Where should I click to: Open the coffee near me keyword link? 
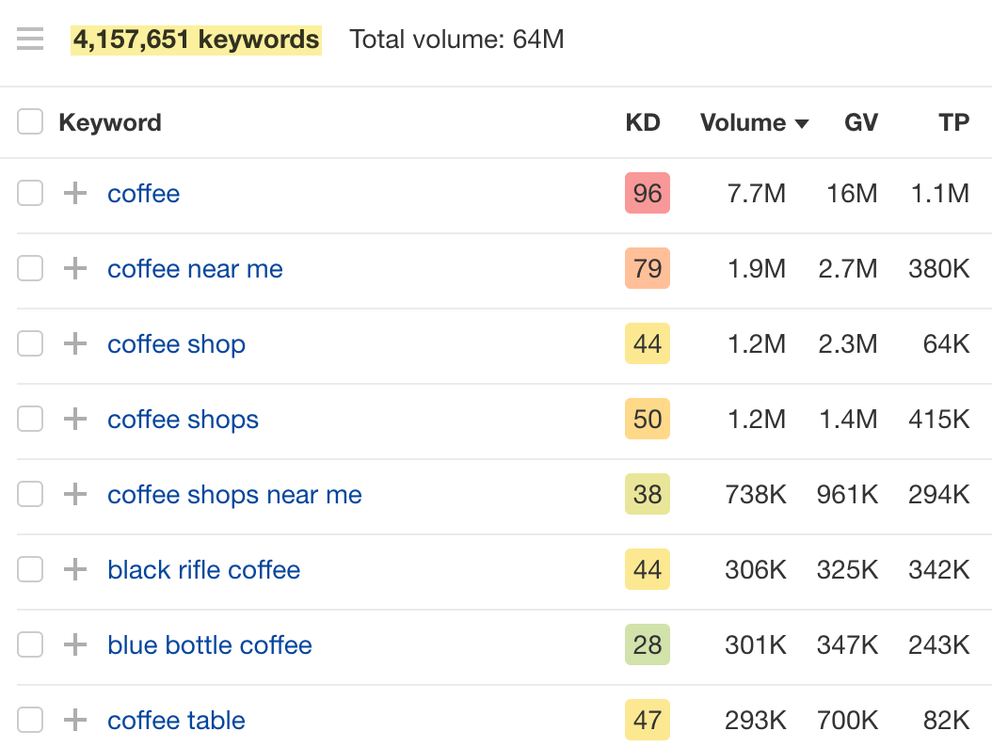195,269
